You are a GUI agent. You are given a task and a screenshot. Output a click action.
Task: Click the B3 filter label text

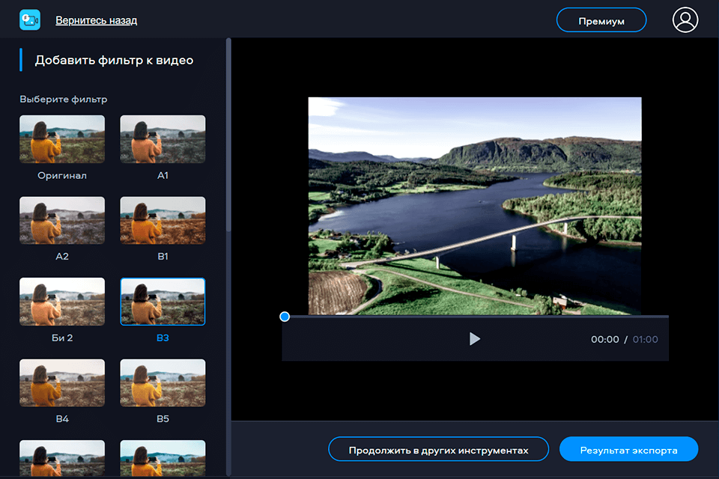(163, 338)
